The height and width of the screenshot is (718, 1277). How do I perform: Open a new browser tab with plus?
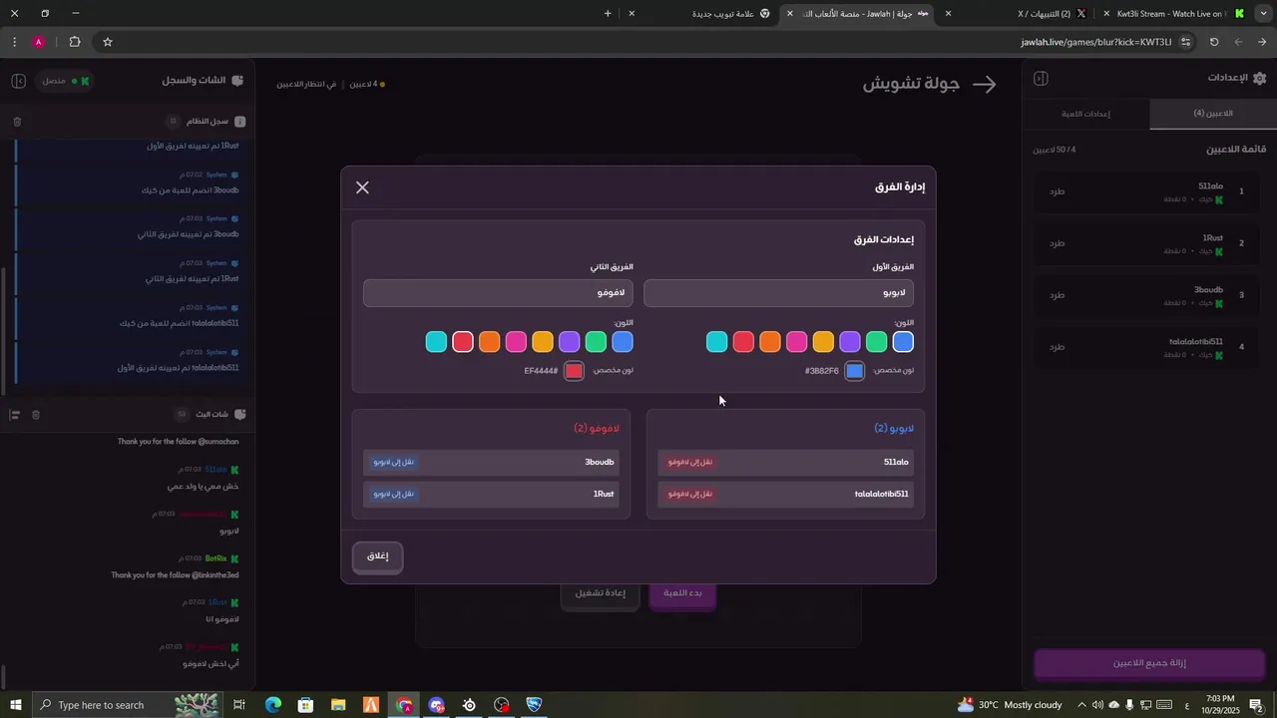[608, 14]
